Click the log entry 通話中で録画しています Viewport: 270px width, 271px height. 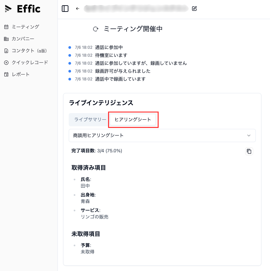120,79
